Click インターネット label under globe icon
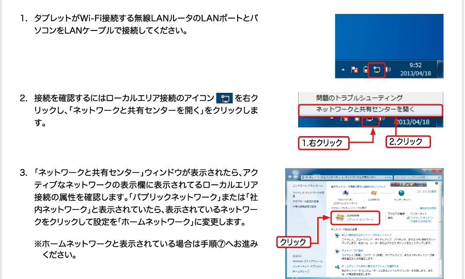The height and width of the screenshot is (279, 465). point(402,200)
